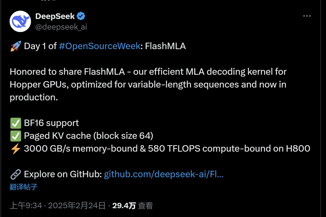
Task: Click the chain link emoji before Explore on GitHub
Action: 16,174
